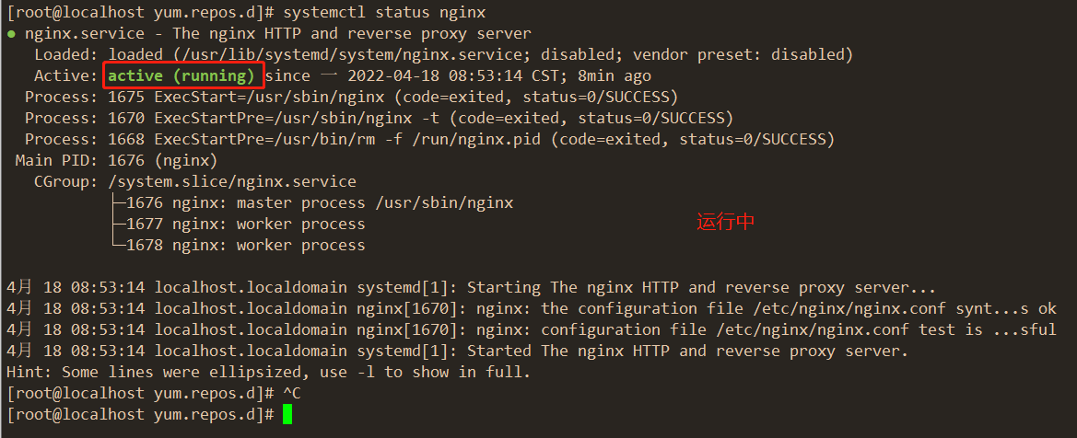Click the ExecStartPre=/usr/sbin/nginx -t line
The width and height of the screenshot is (1077, 438).
click(380, 118)
